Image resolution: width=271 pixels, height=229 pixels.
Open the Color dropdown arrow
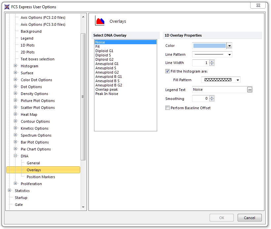pos(229,46)
